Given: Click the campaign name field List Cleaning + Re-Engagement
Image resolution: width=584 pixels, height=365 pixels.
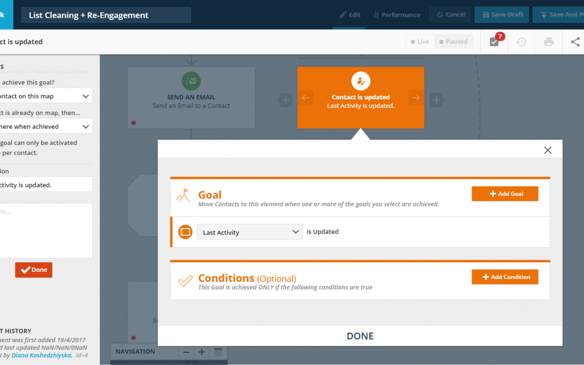Looking at the screenshot, I should [106, 15].
